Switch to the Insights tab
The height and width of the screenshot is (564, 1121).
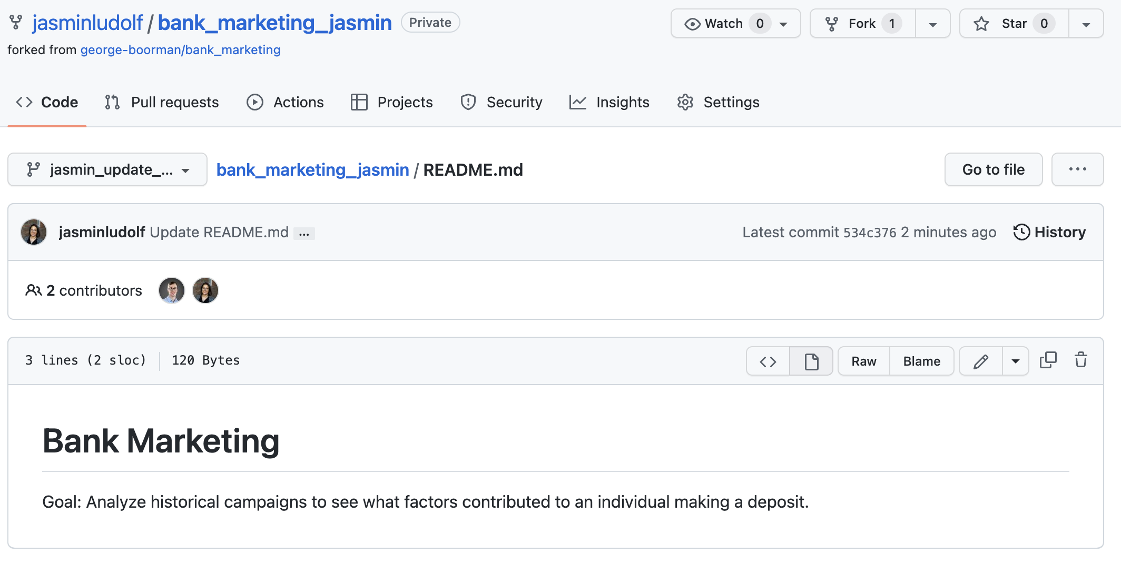click(609, 102)
